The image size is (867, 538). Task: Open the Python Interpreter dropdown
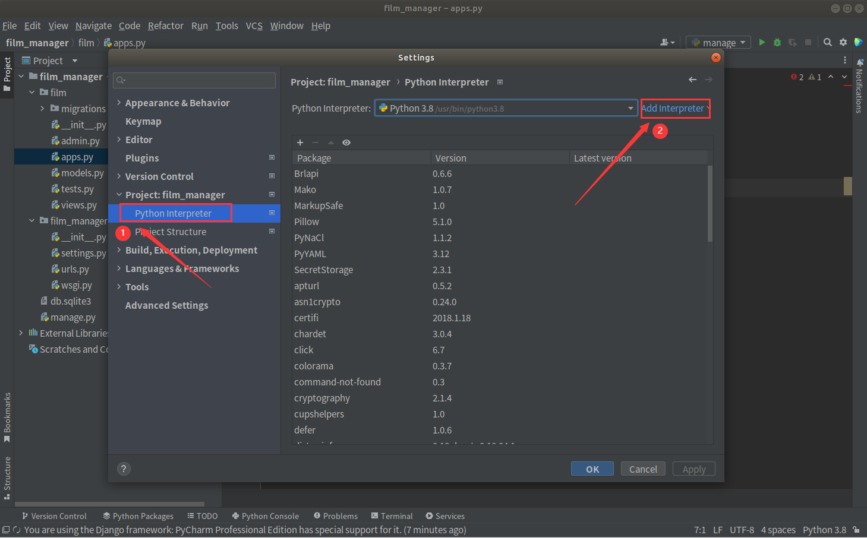(506, 108)
